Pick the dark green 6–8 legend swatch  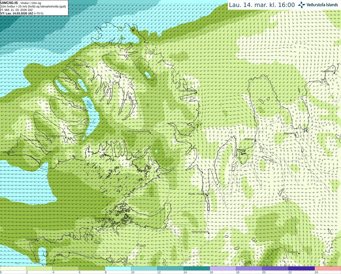click(92, 268)
